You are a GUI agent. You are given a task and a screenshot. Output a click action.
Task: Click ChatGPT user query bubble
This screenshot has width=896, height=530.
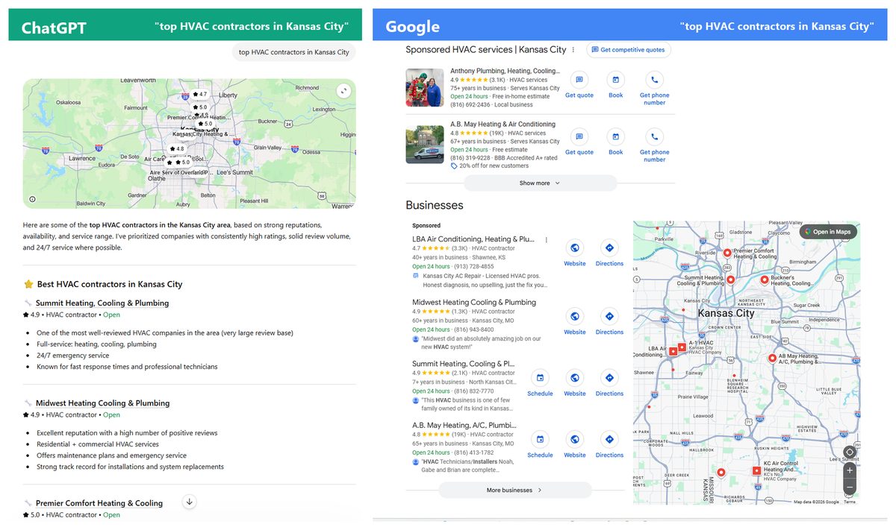[294, 52]
